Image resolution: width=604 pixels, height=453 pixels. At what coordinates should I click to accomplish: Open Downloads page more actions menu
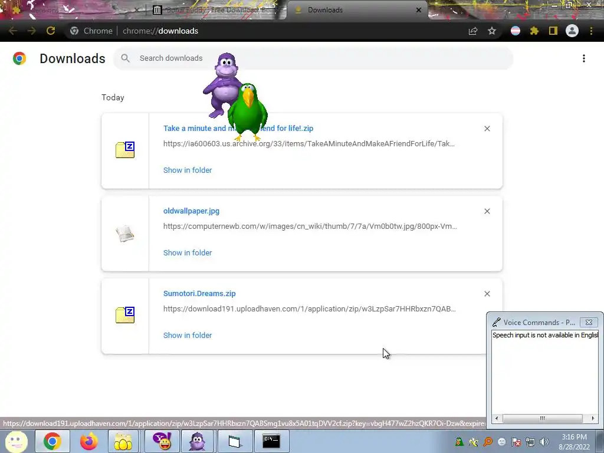point(583,58)
